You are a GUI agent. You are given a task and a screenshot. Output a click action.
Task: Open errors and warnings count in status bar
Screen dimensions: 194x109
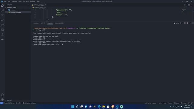(x=18, y=103)
